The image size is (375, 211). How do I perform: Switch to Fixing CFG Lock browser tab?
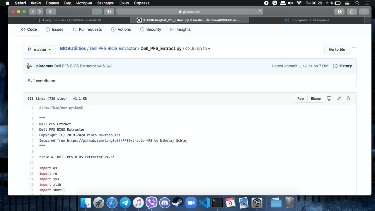click(69, 20)
